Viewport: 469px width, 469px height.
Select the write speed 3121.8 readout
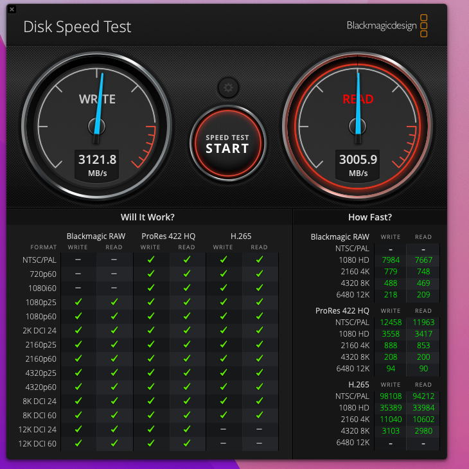(97, 159)
